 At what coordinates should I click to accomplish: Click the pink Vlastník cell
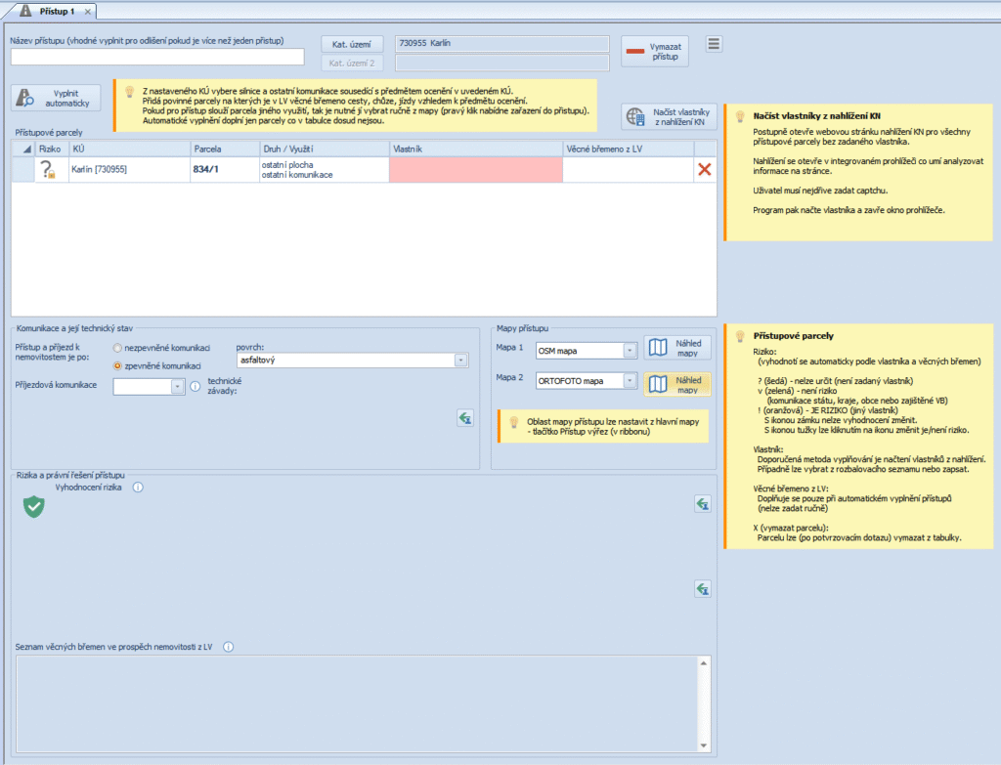476,170
